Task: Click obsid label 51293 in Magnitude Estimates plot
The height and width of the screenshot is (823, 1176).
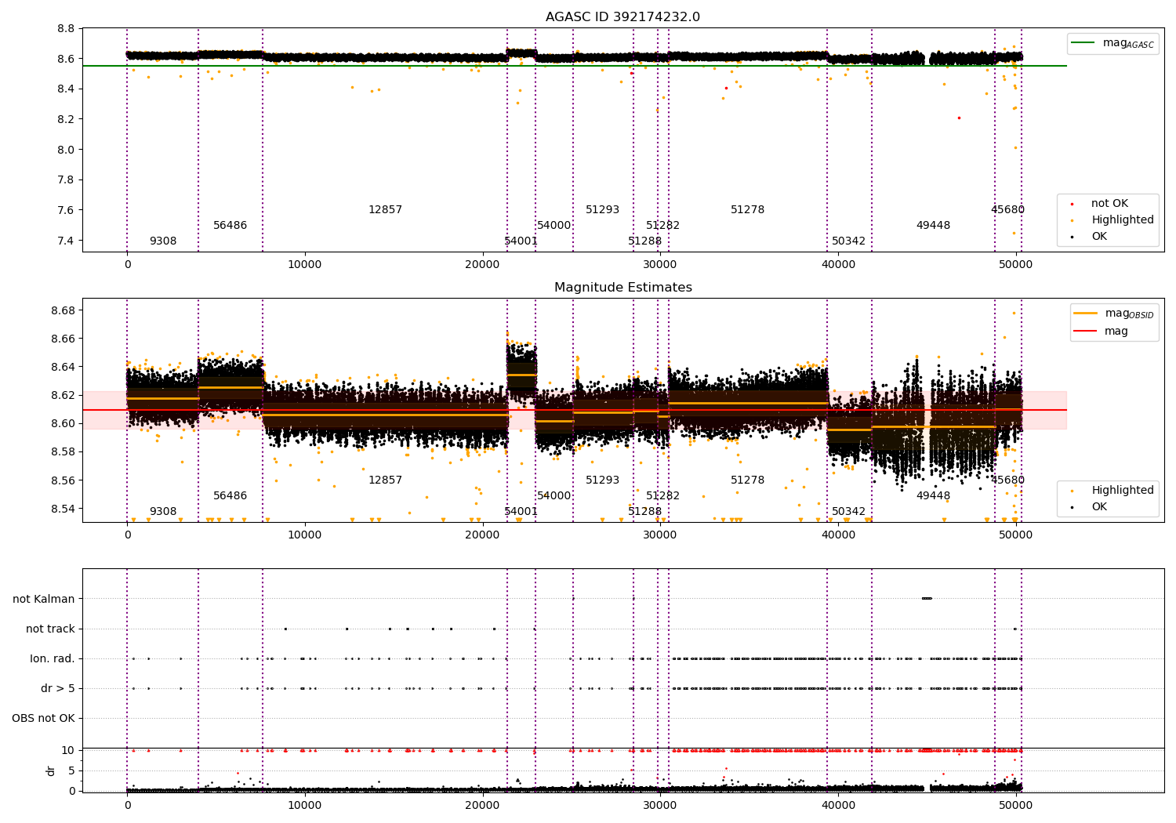Action: click(602, 480)
